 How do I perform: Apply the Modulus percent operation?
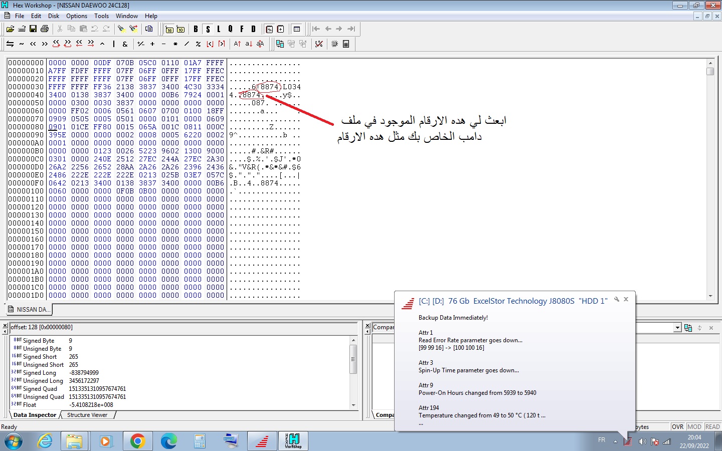pos(199,44)
